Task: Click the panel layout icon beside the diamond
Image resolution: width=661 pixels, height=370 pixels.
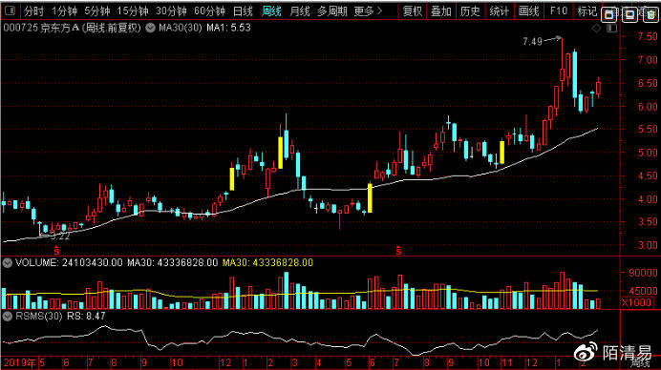Action: (x=611, y=29)
